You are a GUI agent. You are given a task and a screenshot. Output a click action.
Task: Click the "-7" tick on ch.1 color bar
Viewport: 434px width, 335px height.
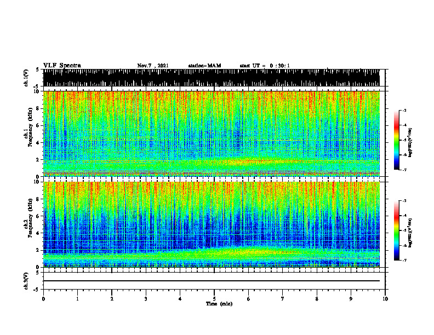coord(404,170)
